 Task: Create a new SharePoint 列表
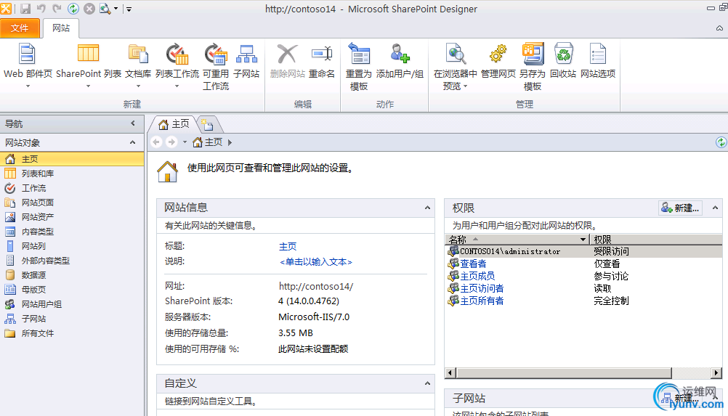[88, 54]
